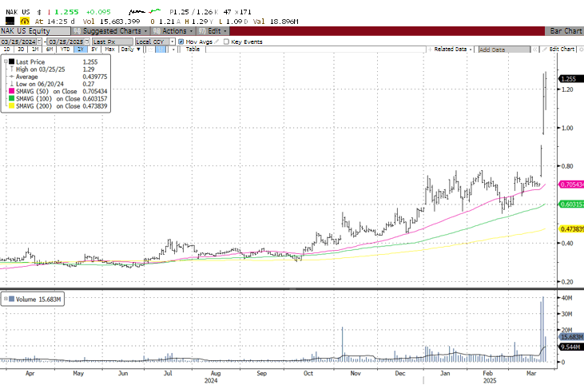Click the High on 03/25/25 legend row
Viewport: 584px width, 385px height.
pyautogui.click(x=56, y=69)
